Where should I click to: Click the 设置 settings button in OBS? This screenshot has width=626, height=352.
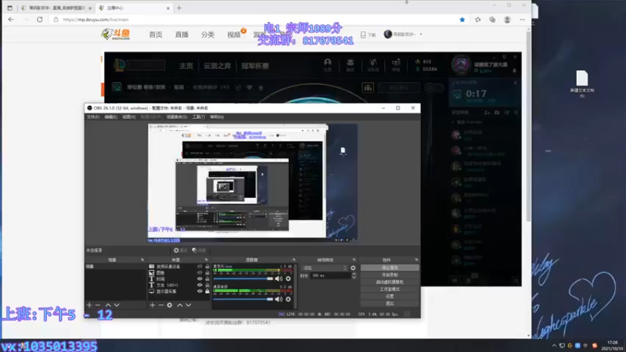tap(390, 296)
